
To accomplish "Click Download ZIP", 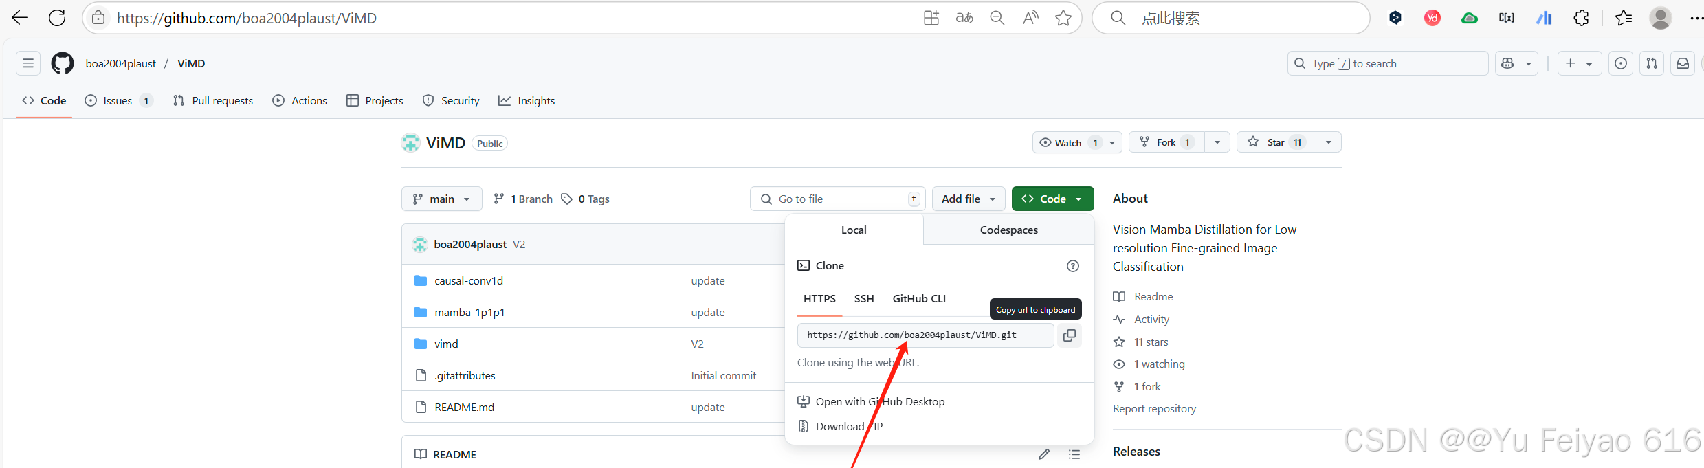I will (849, 427).
